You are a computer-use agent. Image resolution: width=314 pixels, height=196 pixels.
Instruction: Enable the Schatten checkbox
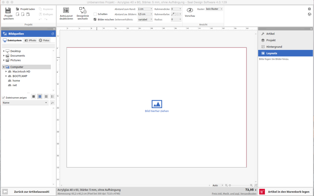click(95, 14)
